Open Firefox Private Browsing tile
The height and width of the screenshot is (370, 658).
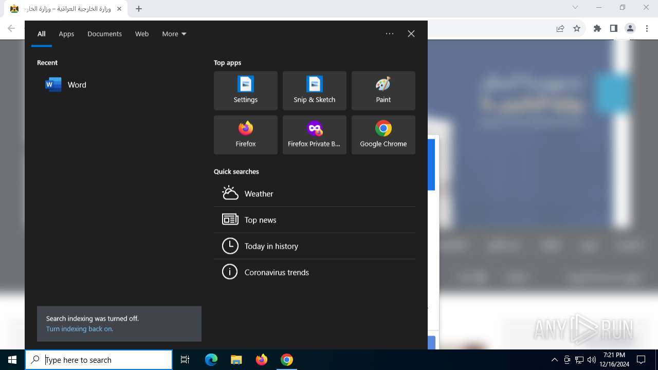315,135
